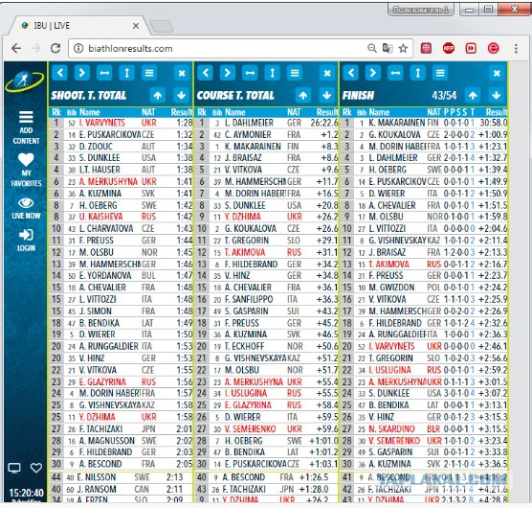Click the small heart outline icon at sidebar bottom
The width and height of the screenshot is (532, 508).
coord(36,468)
